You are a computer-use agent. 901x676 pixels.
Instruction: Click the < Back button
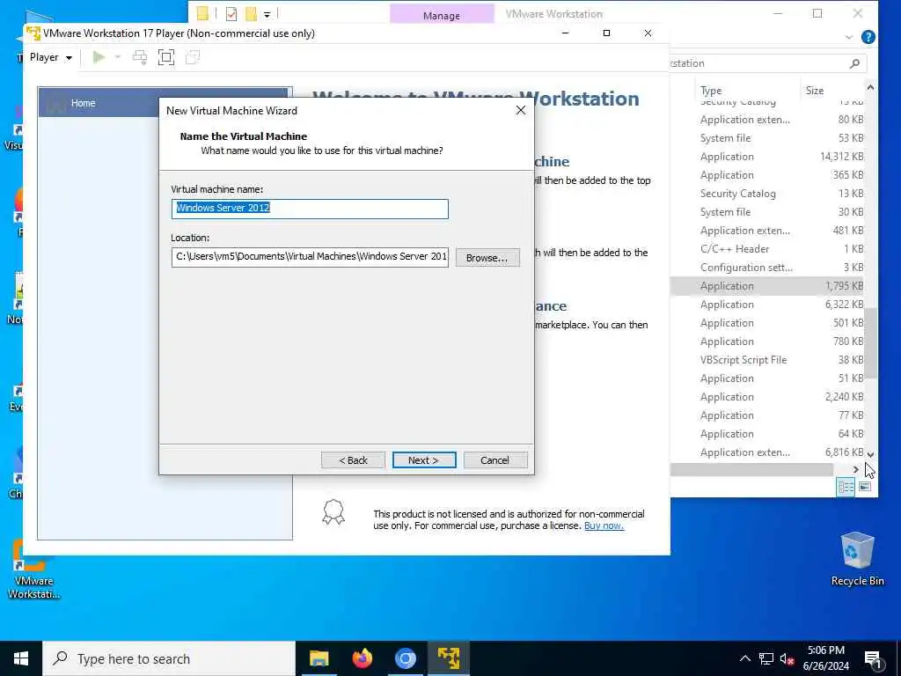pos(353,459)
